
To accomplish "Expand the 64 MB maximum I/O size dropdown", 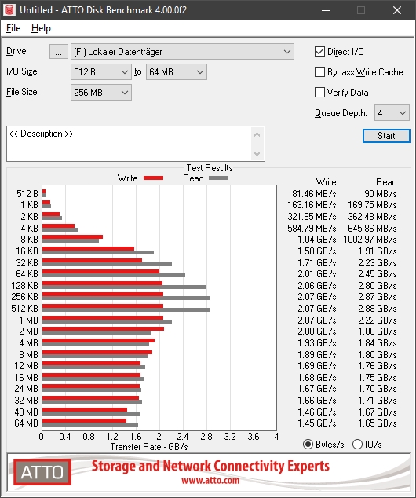I will [x=177, y=72].
